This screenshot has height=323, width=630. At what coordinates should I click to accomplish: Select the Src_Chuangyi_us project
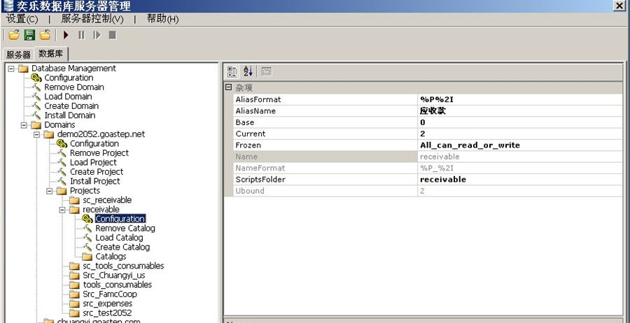click(x=114, y=275)
